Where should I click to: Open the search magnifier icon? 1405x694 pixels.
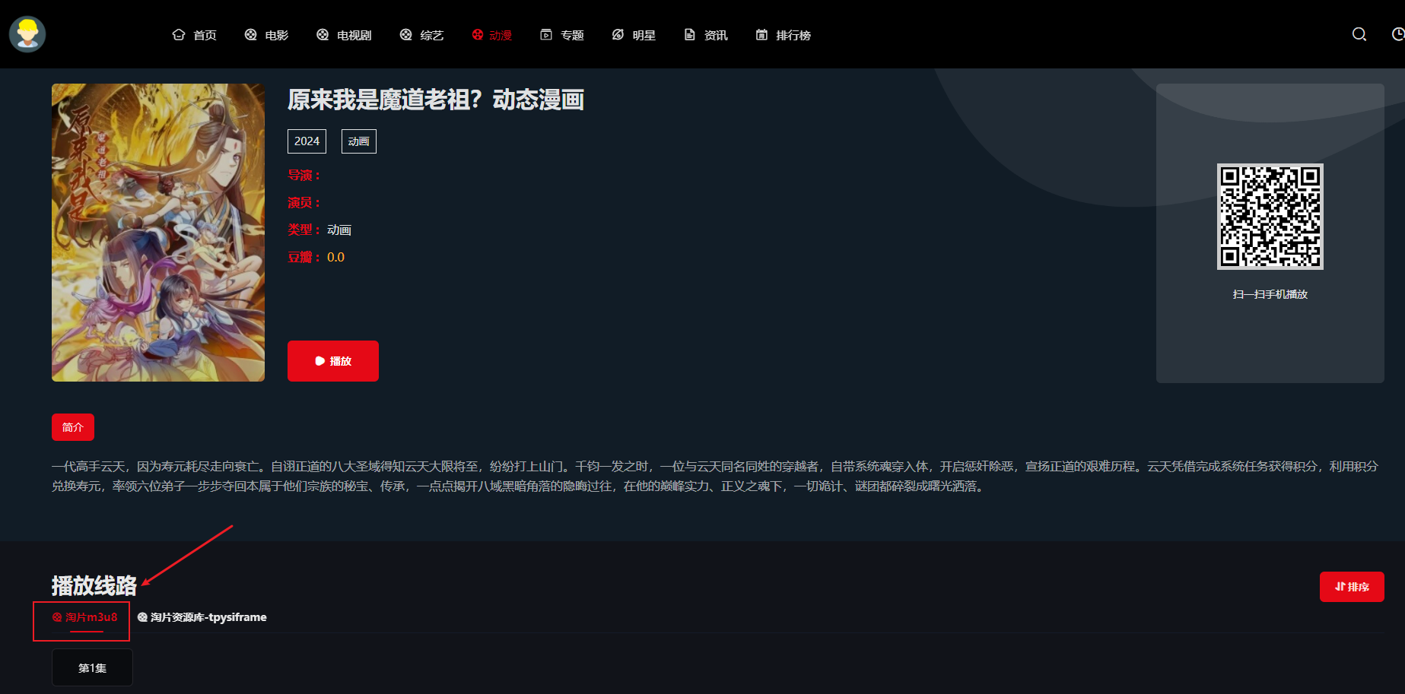coord(1359,34)
